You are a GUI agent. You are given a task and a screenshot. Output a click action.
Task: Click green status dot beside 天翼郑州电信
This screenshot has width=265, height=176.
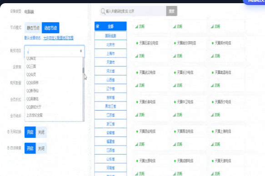tap(213, 43)
